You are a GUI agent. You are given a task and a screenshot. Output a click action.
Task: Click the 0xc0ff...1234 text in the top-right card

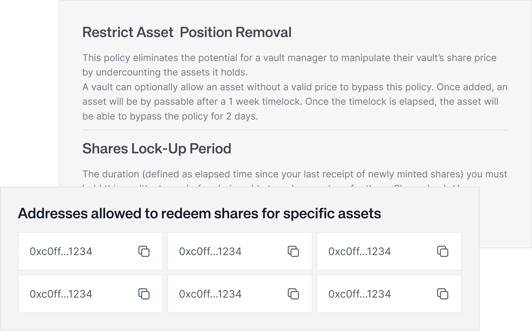(360, 251)
